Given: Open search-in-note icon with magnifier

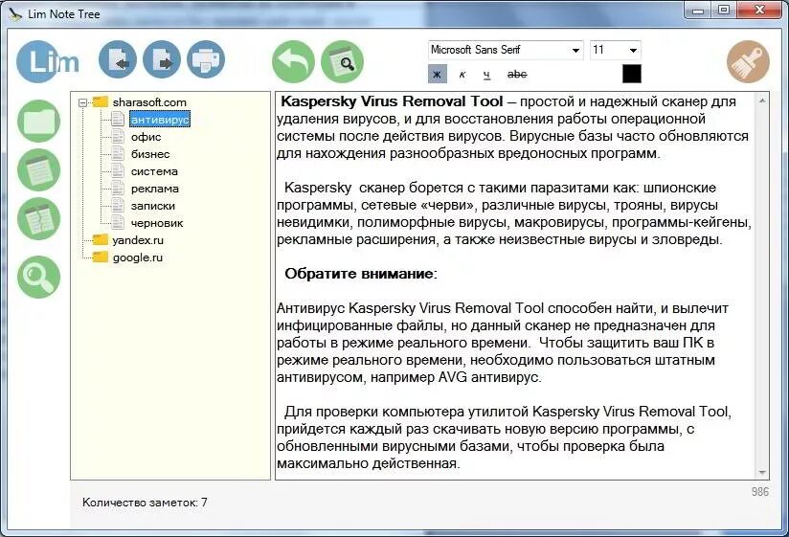Looking at the screenshot, I should [342, 62].
